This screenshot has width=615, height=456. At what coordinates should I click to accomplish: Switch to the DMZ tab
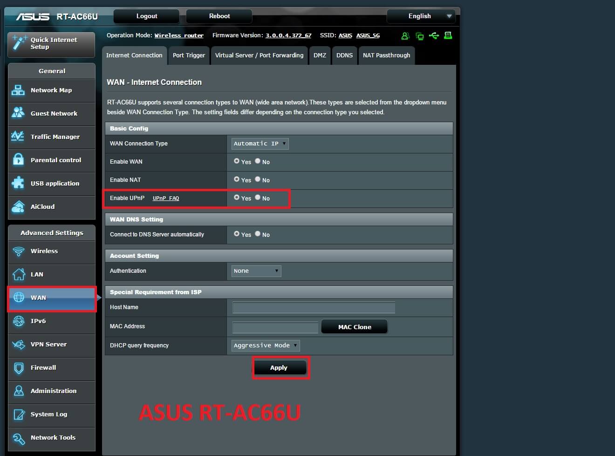[320, 55]
